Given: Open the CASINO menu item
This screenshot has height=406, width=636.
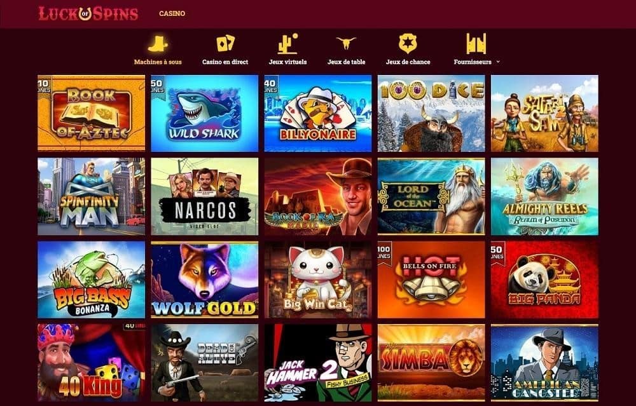Looking at the screenshot, I should click(172, 13).
